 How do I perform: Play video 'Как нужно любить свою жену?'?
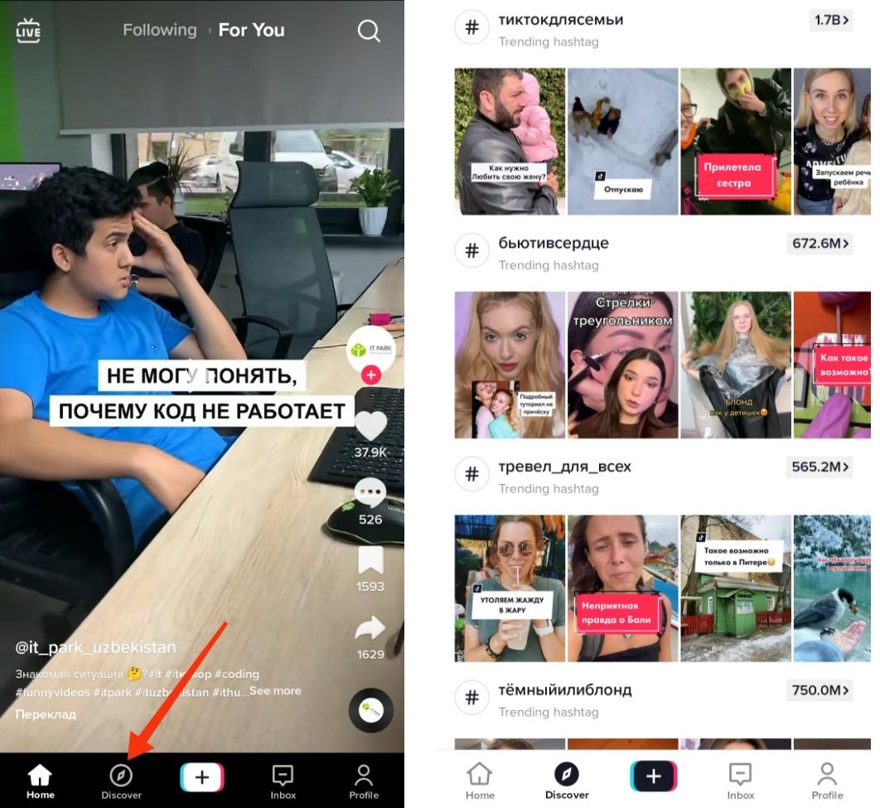[x=510, y=142]
